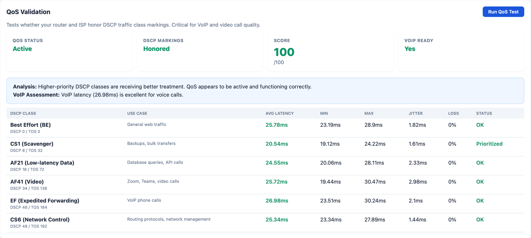Screen dimensions: 531x238
Task: Click the Score 100 card
Action: click(x=330, y=52)
